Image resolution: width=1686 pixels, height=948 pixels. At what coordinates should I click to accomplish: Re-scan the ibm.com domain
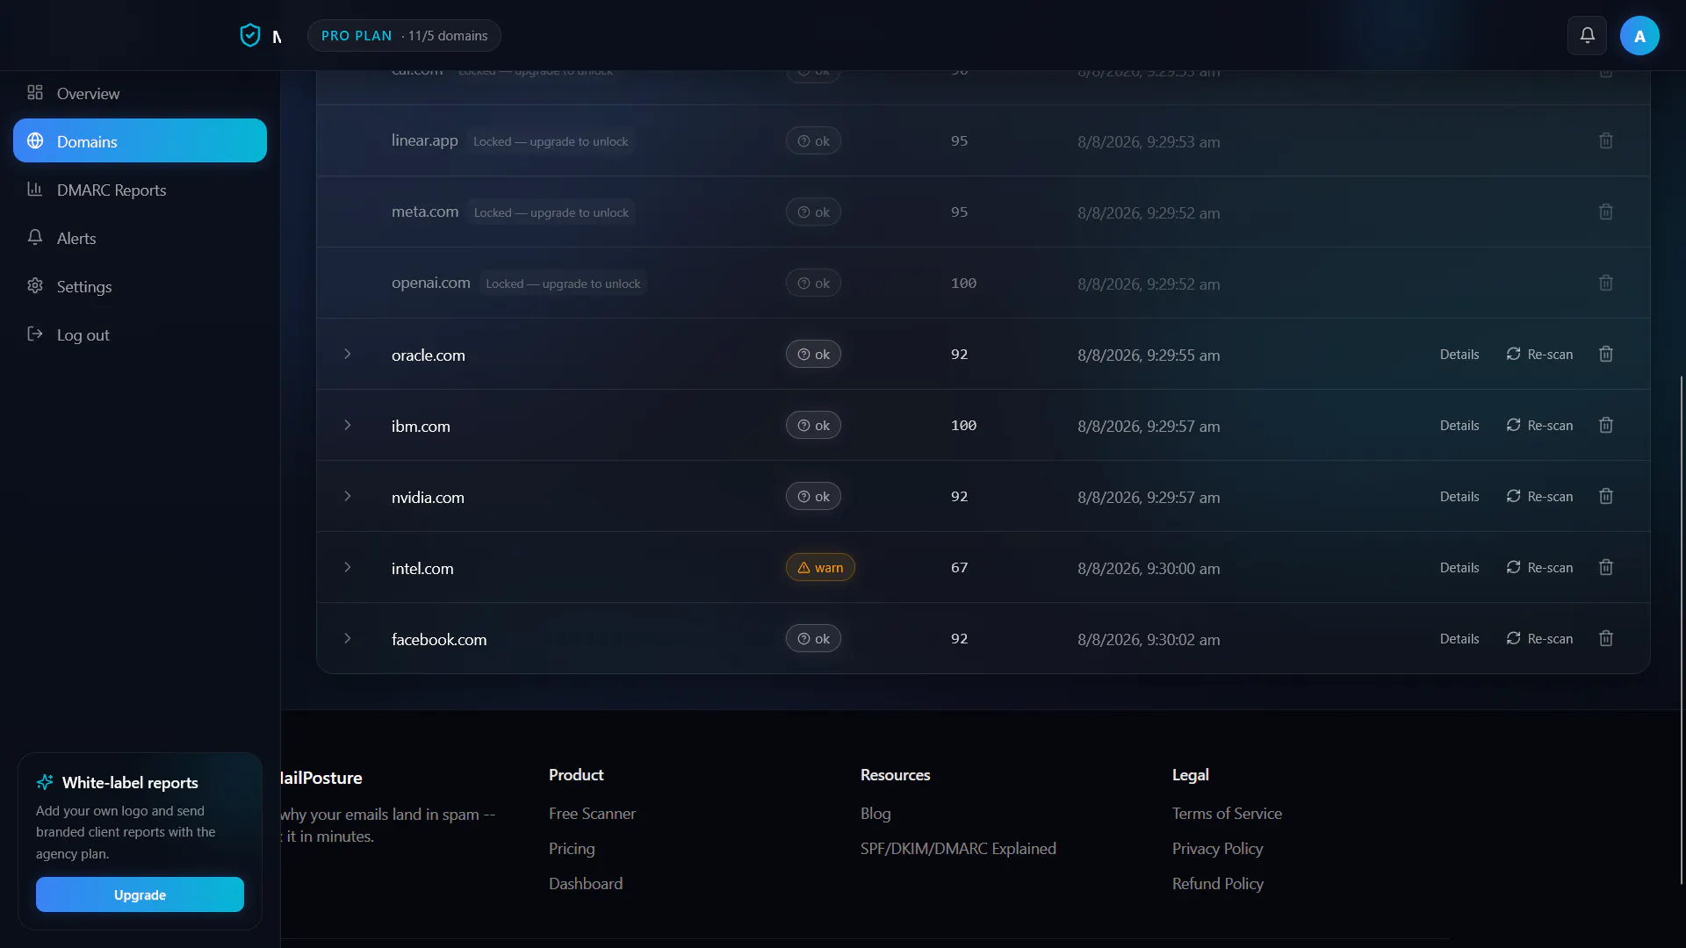click(1539, 425)
